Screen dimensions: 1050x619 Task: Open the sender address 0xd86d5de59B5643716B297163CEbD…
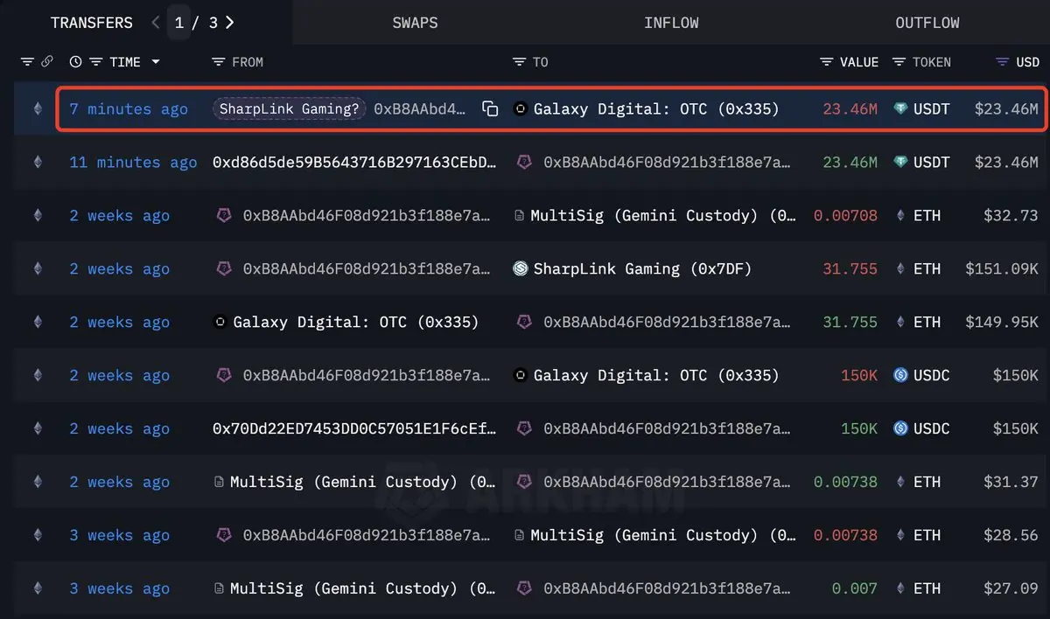[x=354, y=163]
